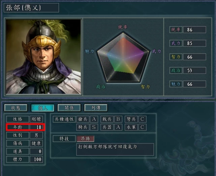This screenshot has width=216, height=176.
Task: Click the 性格 剛膽 personality field
Action: 25,119
